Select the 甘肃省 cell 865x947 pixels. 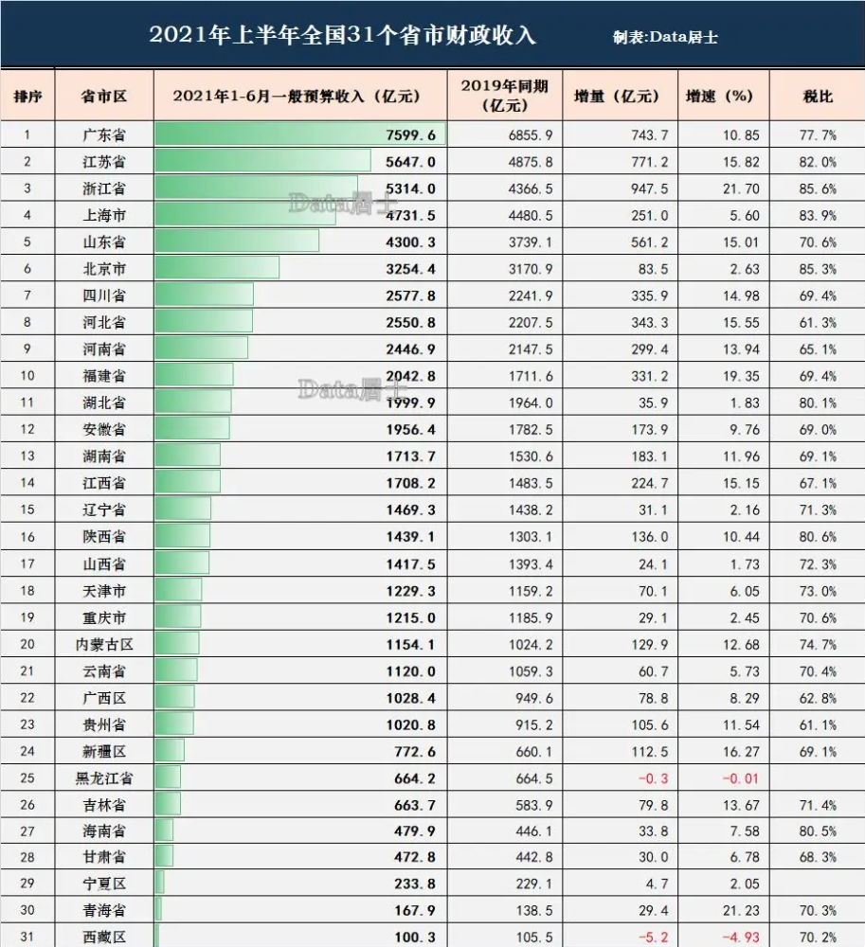(x=104, y=857)
